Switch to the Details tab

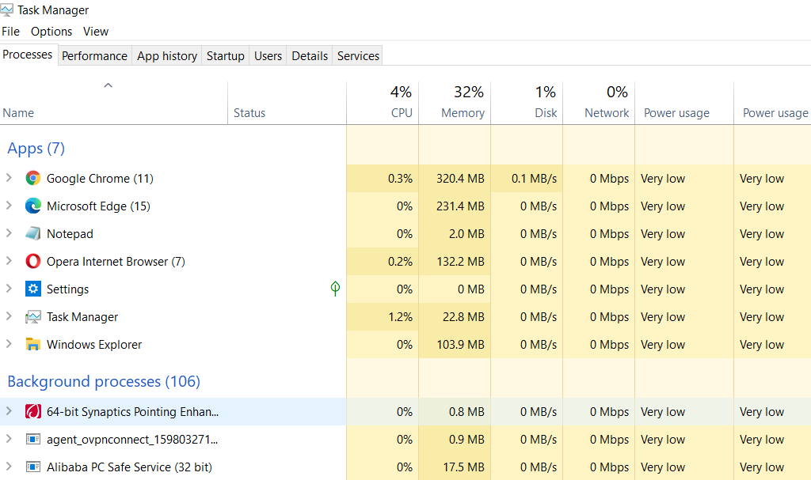click(310, 56)
